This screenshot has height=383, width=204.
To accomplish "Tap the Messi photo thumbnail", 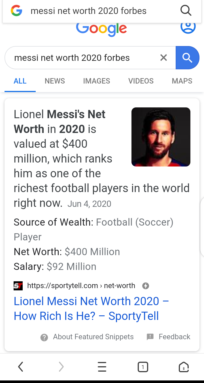I will (x=161, y=137).
